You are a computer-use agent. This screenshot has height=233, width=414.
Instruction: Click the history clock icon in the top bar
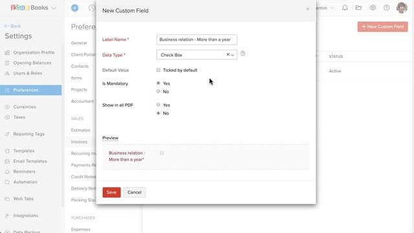click(92, 8)
